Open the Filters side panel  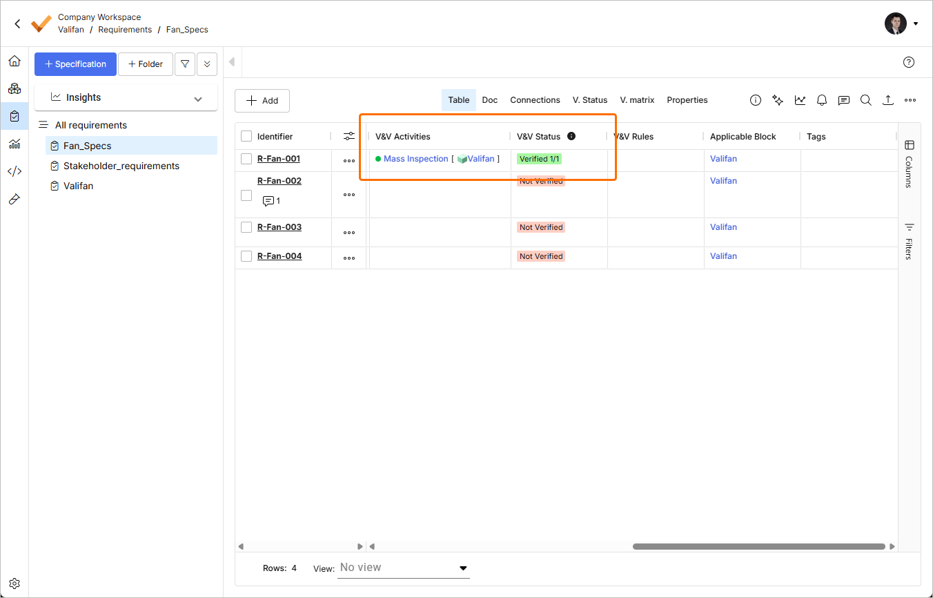[909, 240]
